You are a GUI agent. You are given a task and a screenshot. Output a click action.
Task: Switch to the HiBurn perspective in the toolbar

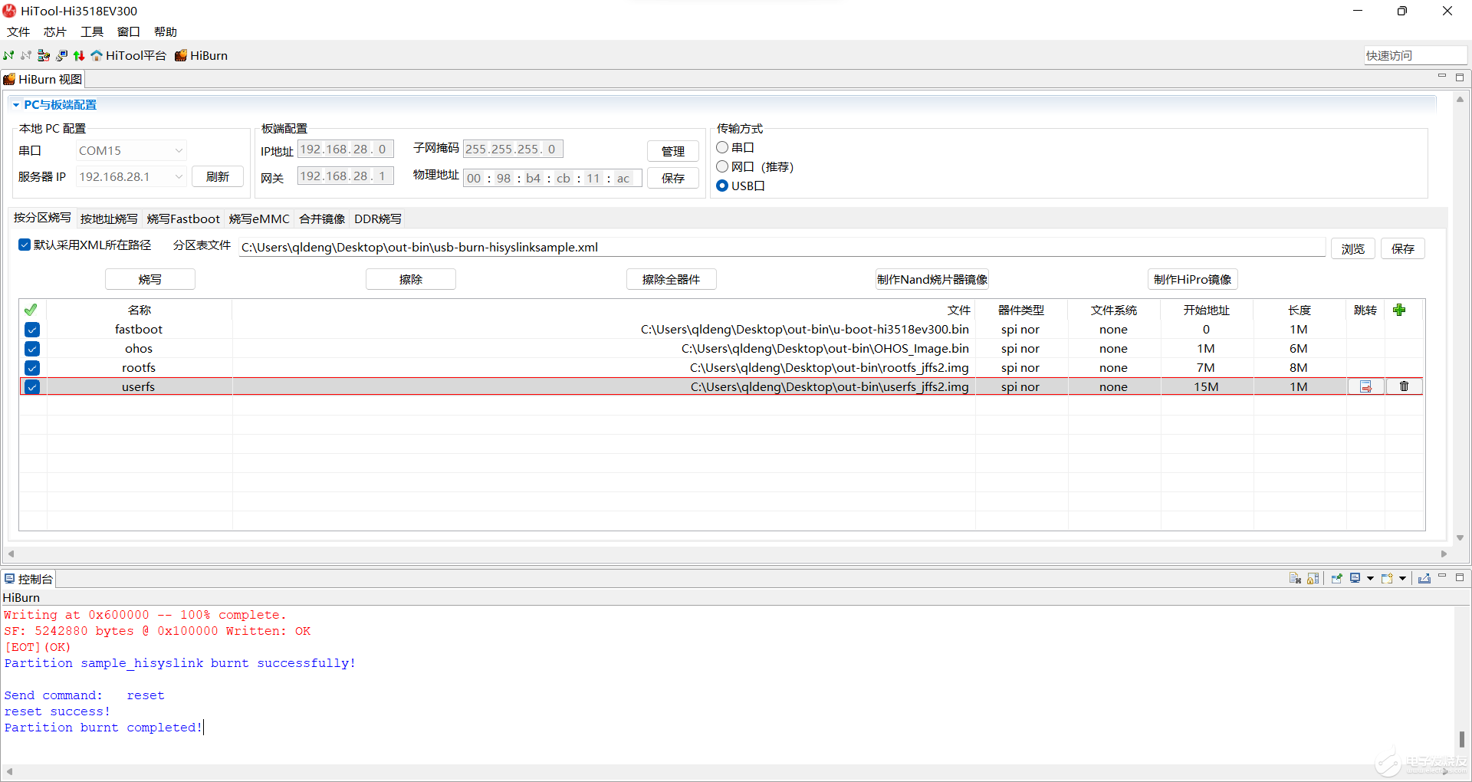(x=201, y=55)
